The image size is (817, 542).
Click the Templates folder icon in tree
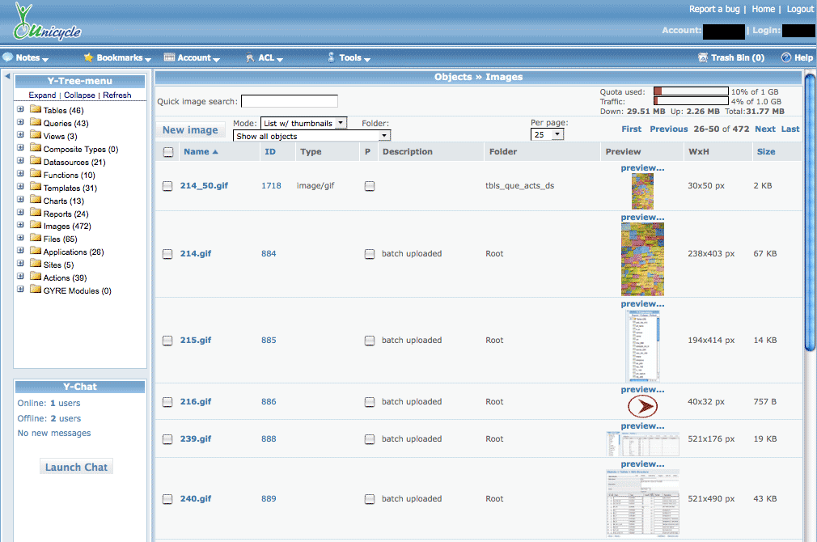35,188
